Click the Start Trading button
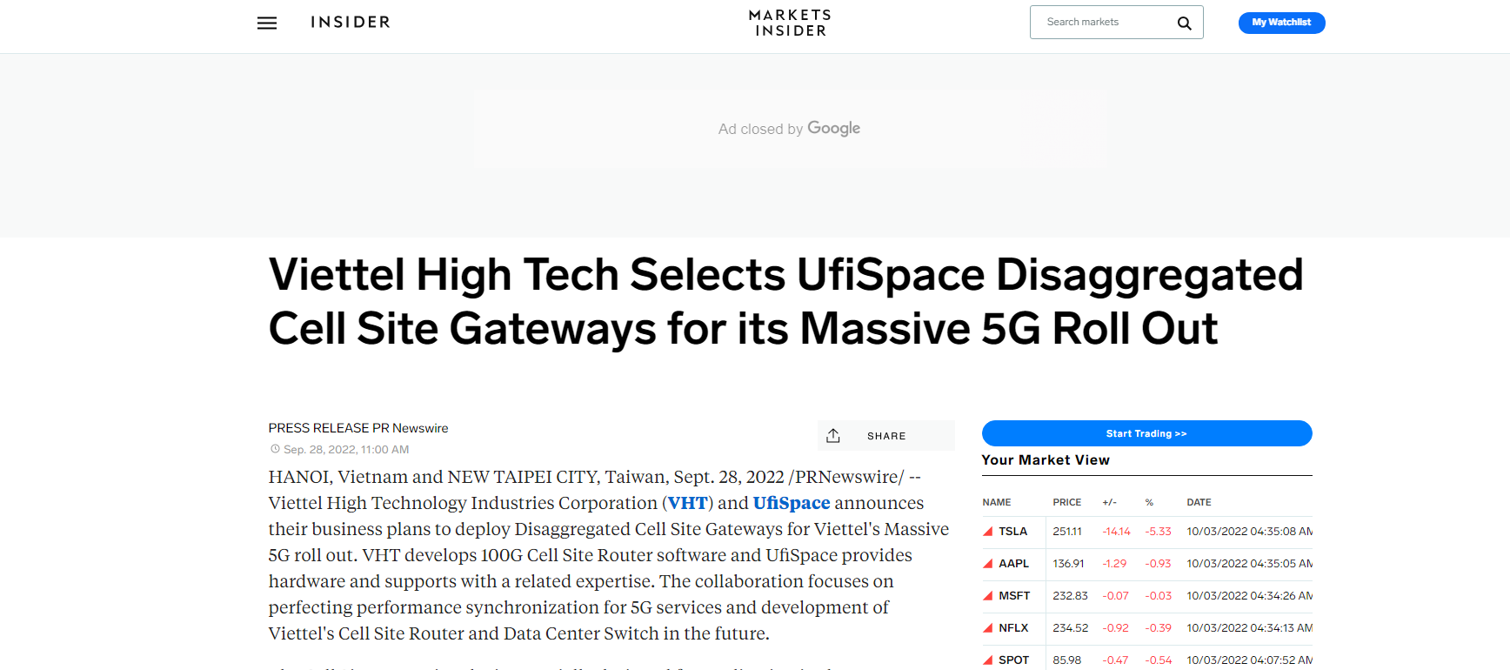 (1146, 433)
